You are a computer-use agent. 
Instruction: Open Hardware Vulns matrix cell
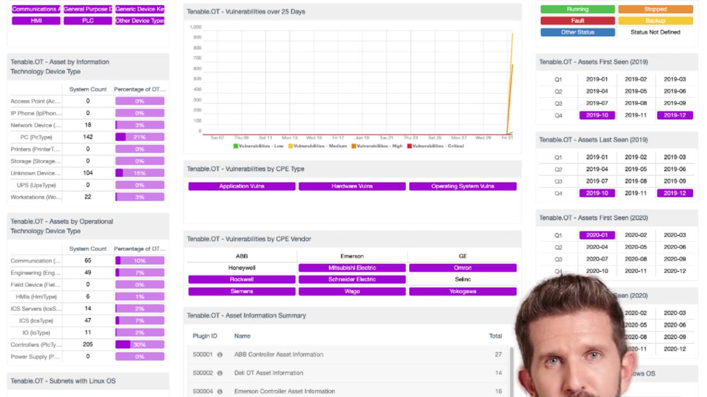[352, 186]
